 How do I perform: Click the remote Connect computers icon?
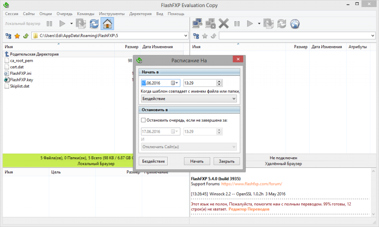point(198,23)
